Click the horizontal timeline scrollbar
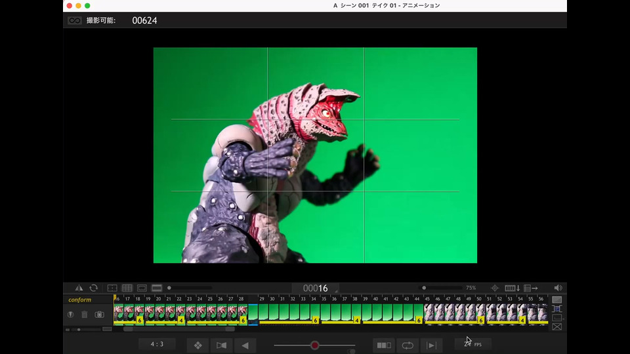 179,330
